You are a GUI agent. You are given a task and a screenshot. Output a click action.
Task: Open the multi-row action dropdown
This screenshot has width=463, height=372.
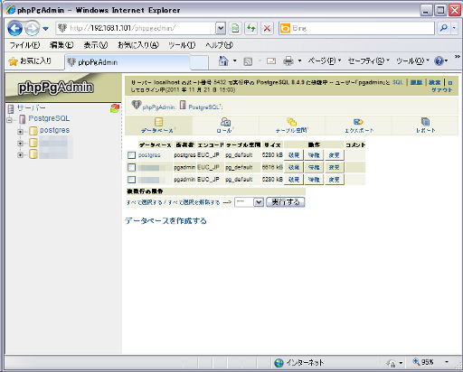pyautogui.click(x=250, y=202)
